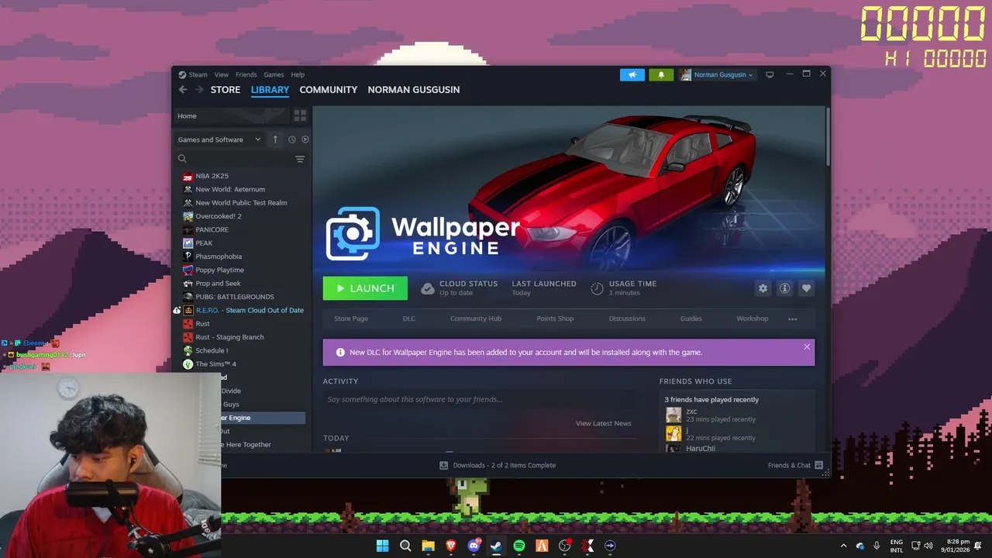Viewport: 992px width, 558px height.
Task: Toggle sort by recent activity clock
Action: (x=292, y=139)
